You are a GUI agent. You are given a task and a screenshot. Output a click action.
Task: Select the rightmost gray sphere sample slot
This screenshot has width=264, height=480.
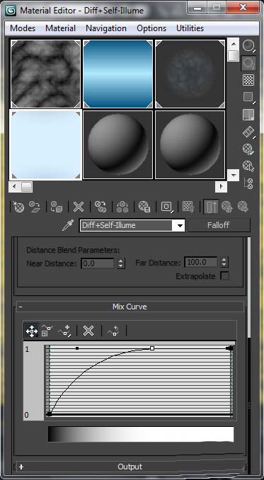190,144
